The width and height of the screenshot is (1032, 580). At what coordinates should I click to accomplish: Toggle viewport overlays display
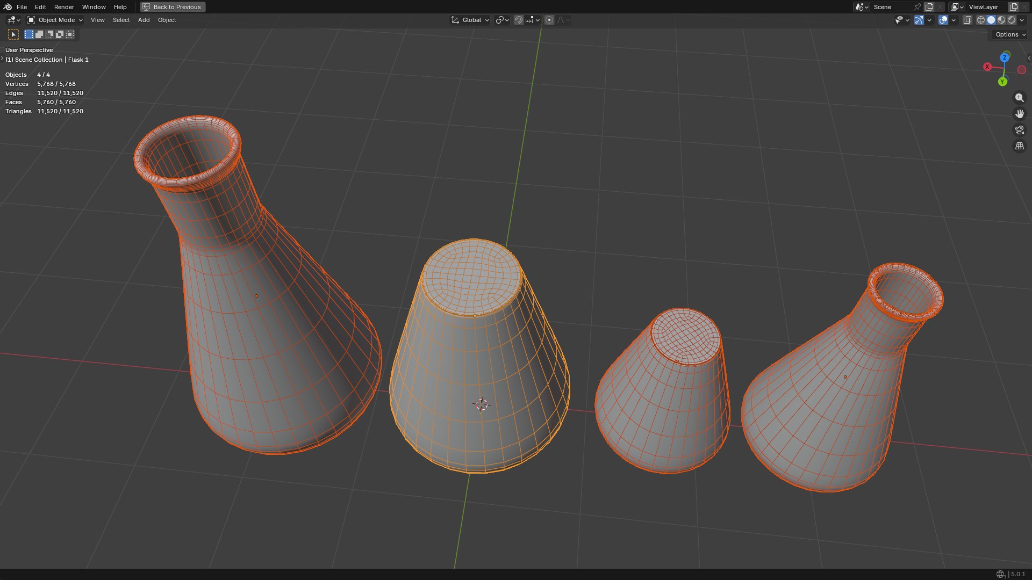click(x=943, y=20)
